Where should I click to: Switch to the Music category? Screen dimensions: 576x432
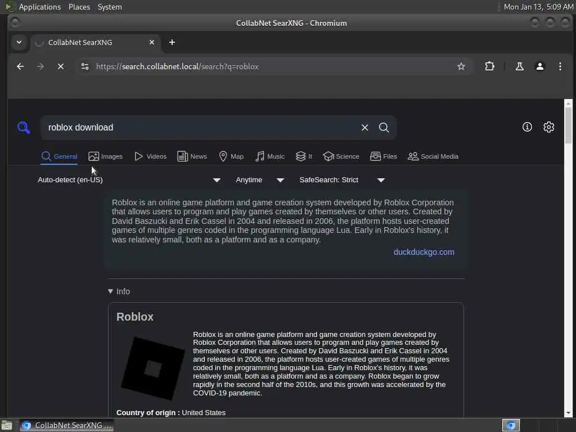coord(270,156)
